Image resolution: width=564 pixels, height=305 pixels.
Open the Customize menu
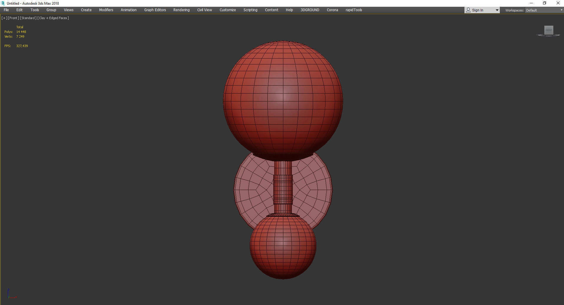click(228, 10)
